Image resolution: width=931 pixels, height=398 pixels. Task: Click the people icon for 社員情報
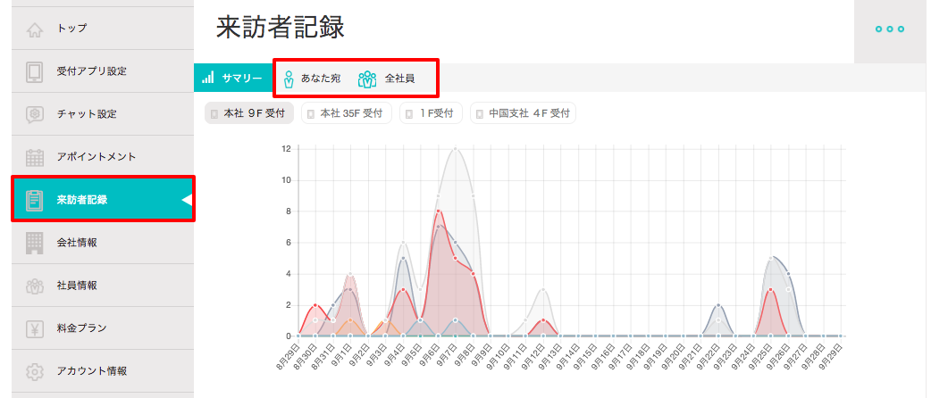pos(35,286)
